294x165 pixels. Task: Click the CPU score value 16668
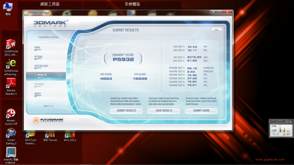[140, 78]
